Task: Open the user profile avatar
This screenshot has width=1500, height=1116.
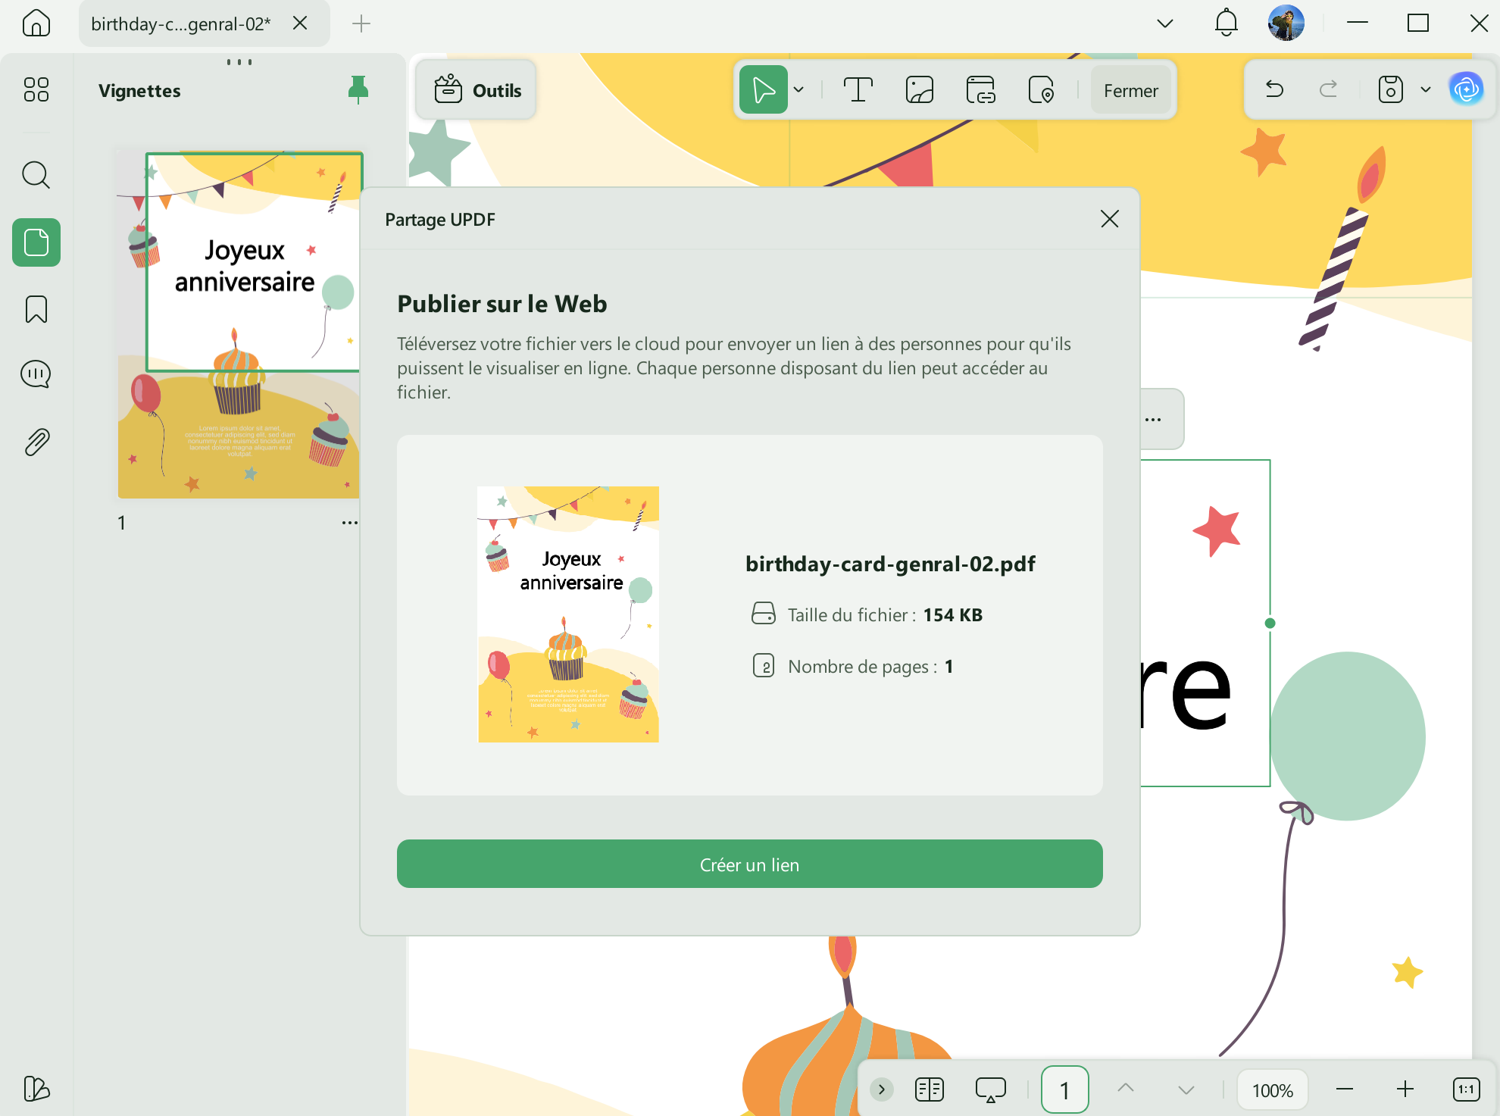Action: pos(1286,23)
